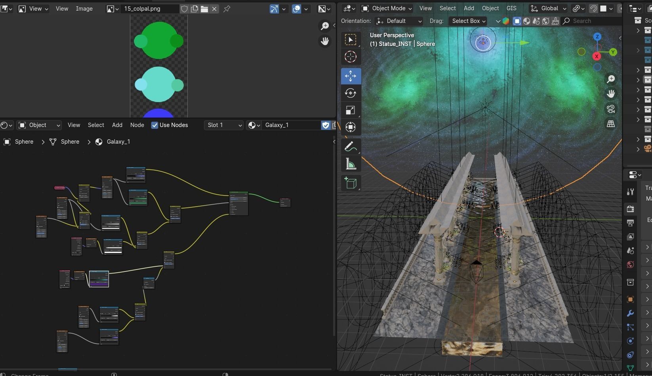Toggle fake user shield for Galaxy_1 material
Viewport: 652px width, 376px height.
[326, 125]
